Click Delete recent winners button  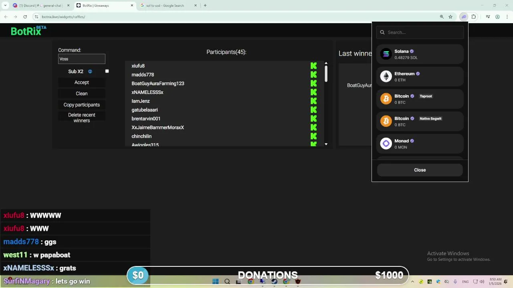pos(82,118)
